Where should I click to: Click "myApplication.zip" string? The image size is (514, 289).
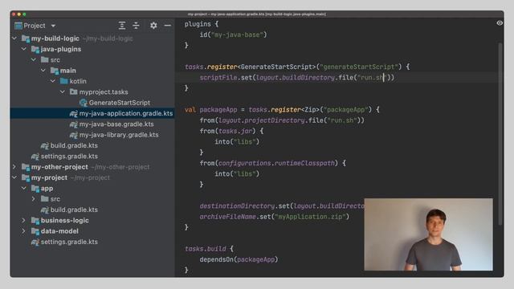(310, 217)
